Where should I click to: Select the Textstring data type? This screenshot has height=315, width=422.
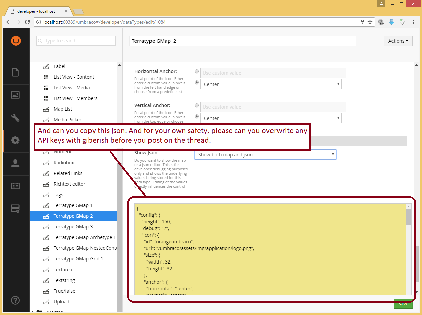64,280
